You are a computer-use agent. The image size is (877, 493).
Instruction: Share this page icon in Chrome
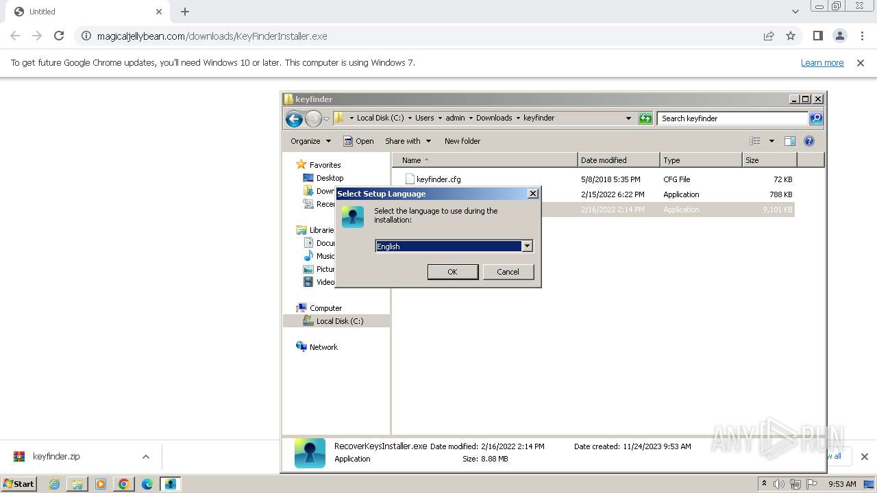769,36
